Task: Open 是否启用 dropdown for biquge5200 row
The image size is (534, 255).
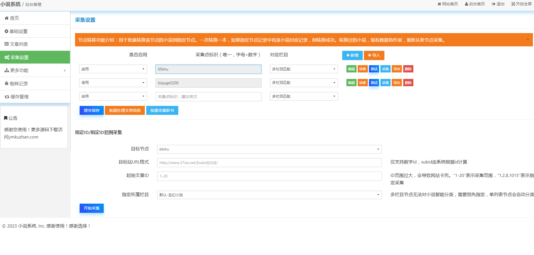Action: 113,83
